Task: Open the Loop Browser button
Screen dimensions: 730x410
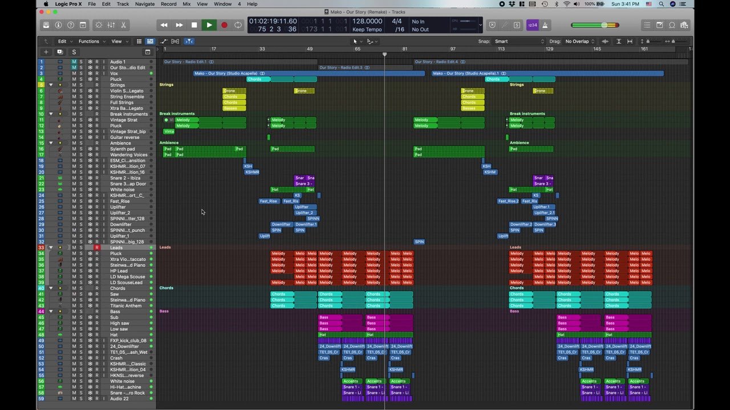Action: (672, 25)
